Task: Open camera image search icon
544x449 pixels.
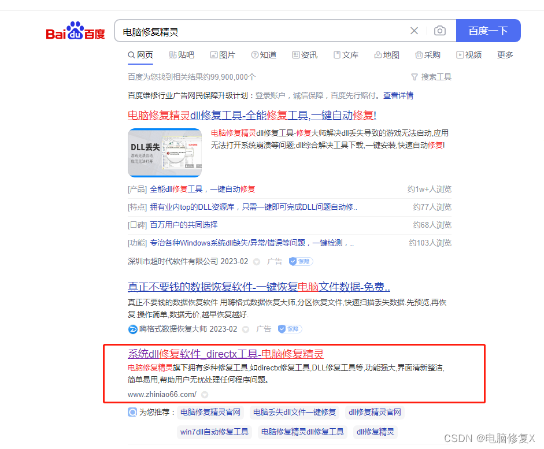Action: (439, 31)
